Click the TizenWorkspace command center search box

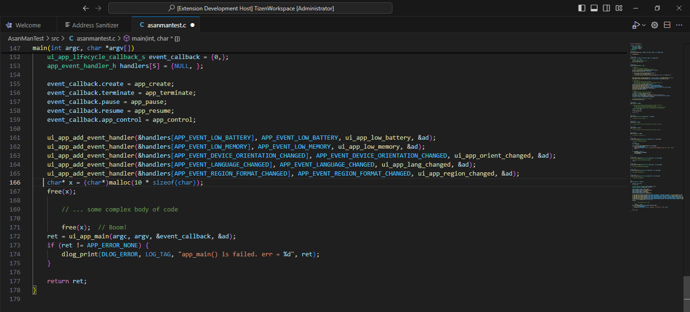pyautogui.click(x=250, y=8)
